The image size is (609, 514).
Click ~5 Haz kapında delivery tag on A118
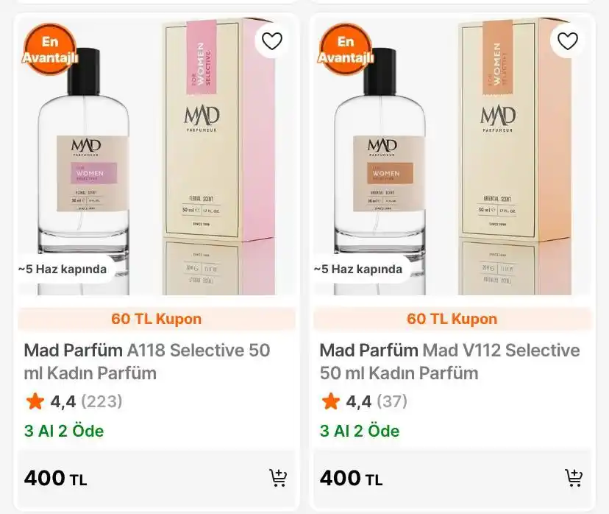[x=62, y=269]
